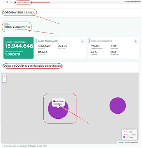The height and width of the screenshot is (148, 142).
Task: Click the 1000+ legend purple swatch
Action: click(124, 137)
